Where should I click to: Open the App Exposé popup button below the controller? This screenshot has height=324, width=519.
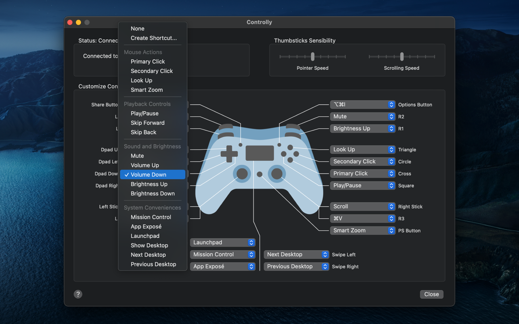pyautogui.click(x=222, y=267)
